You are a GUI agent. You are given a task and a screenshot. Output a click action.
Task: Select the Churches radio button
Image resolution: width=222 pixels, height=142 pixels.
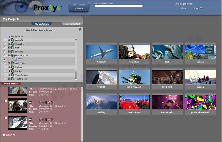coord(5,44)
